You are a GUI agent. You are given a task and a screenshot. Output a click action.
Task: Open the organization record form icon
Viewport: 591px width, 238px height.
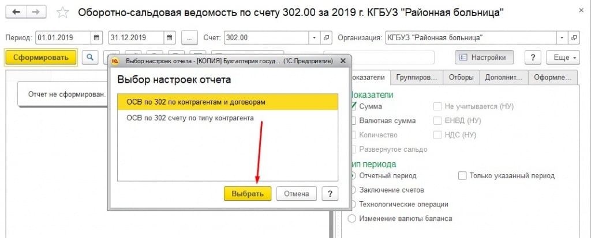coord(574,38)
